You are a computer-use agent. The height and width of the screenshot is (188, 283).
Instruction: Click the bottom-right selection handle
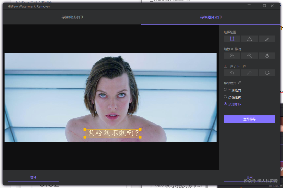click(140, 137)
